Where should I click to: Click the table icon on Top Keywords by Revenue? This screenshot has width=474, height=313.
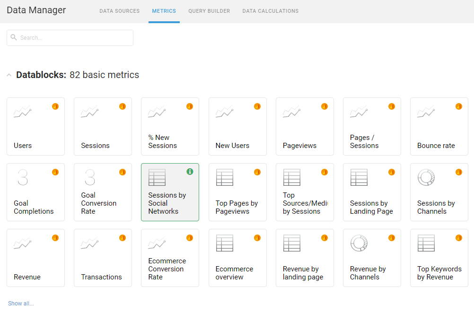426,243
